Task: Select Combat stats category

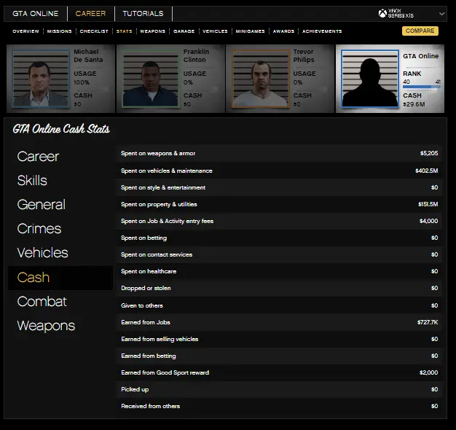Action: click(42, 302)
